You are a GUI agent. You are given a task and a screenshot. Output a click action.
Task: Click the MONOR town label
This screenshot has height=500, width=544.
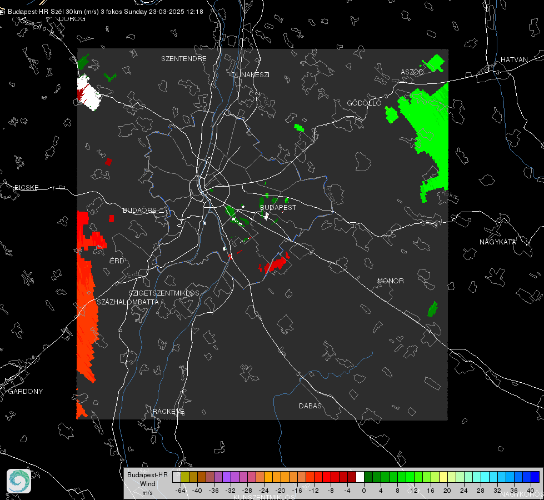point(390,281)
